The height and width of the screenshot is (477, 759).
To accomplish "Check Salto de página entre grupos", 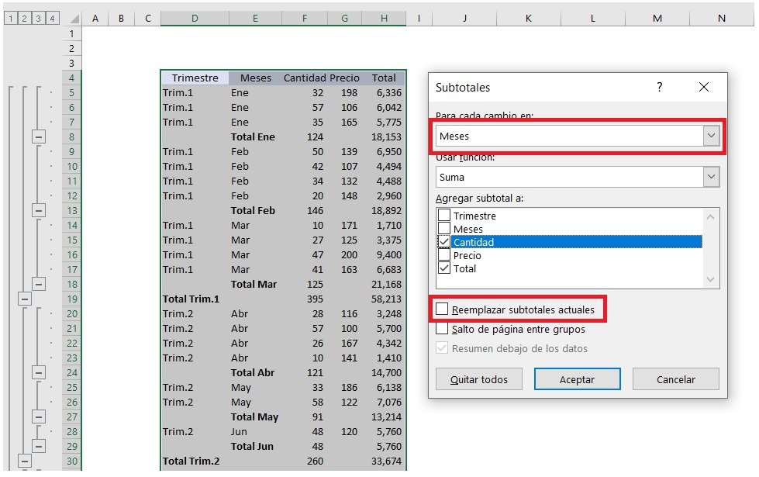I will click(442, 329).
